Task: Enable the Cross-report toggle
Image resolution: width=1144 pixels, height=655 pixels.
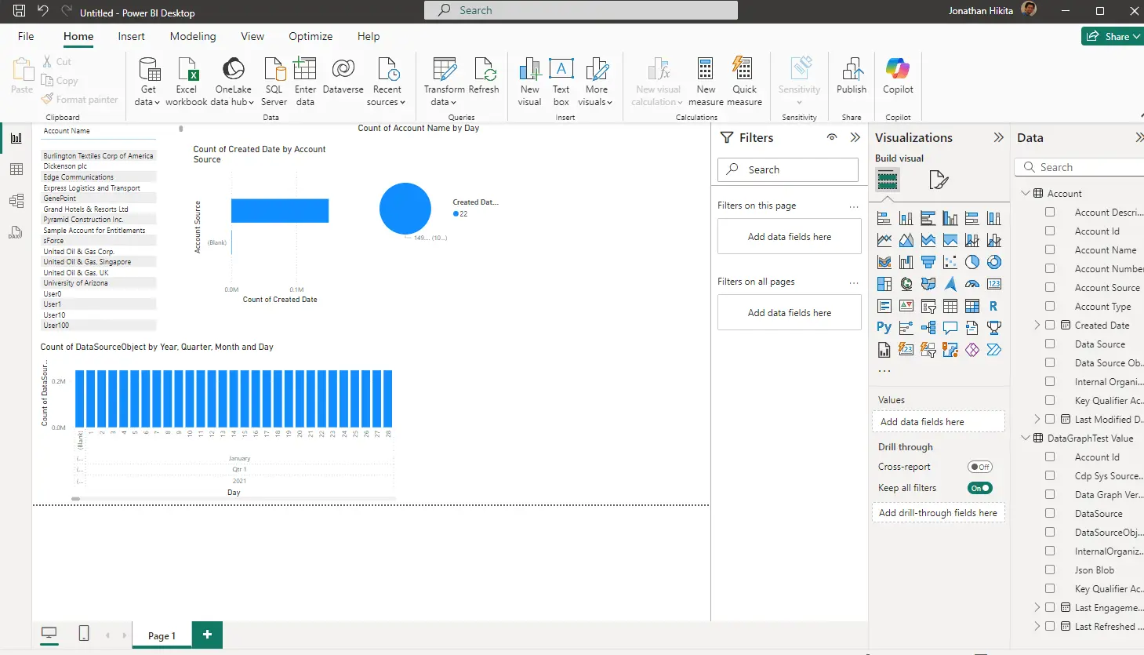Action: coord(979,466)
